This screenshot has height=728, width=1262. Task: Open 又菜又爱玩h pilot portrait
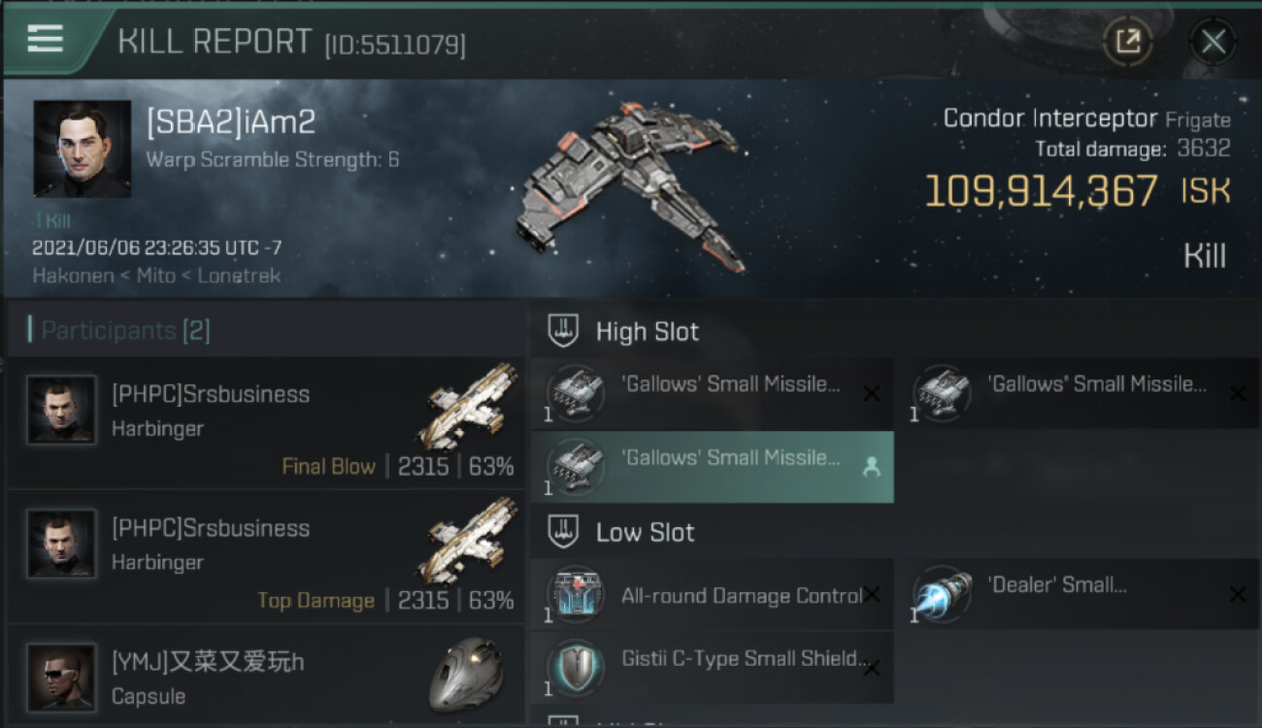pos(61,678)
